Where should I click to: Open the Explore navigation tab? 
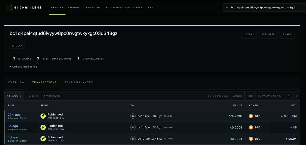(x=57, y=8)
